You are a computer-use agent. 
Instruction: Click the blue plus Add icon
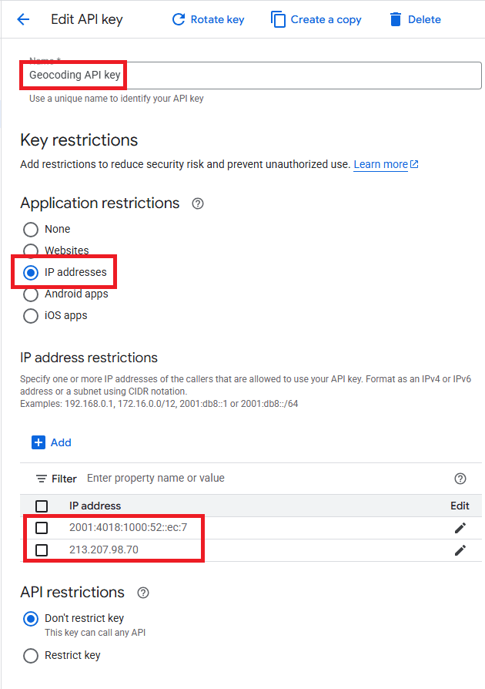pyautogui.click(x=38, y=442)
